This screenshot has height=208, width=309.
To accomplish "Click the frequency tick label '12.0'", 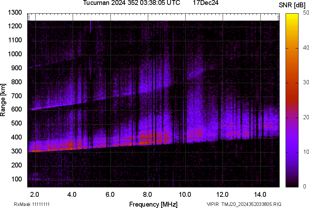I will tap(223, 195).
